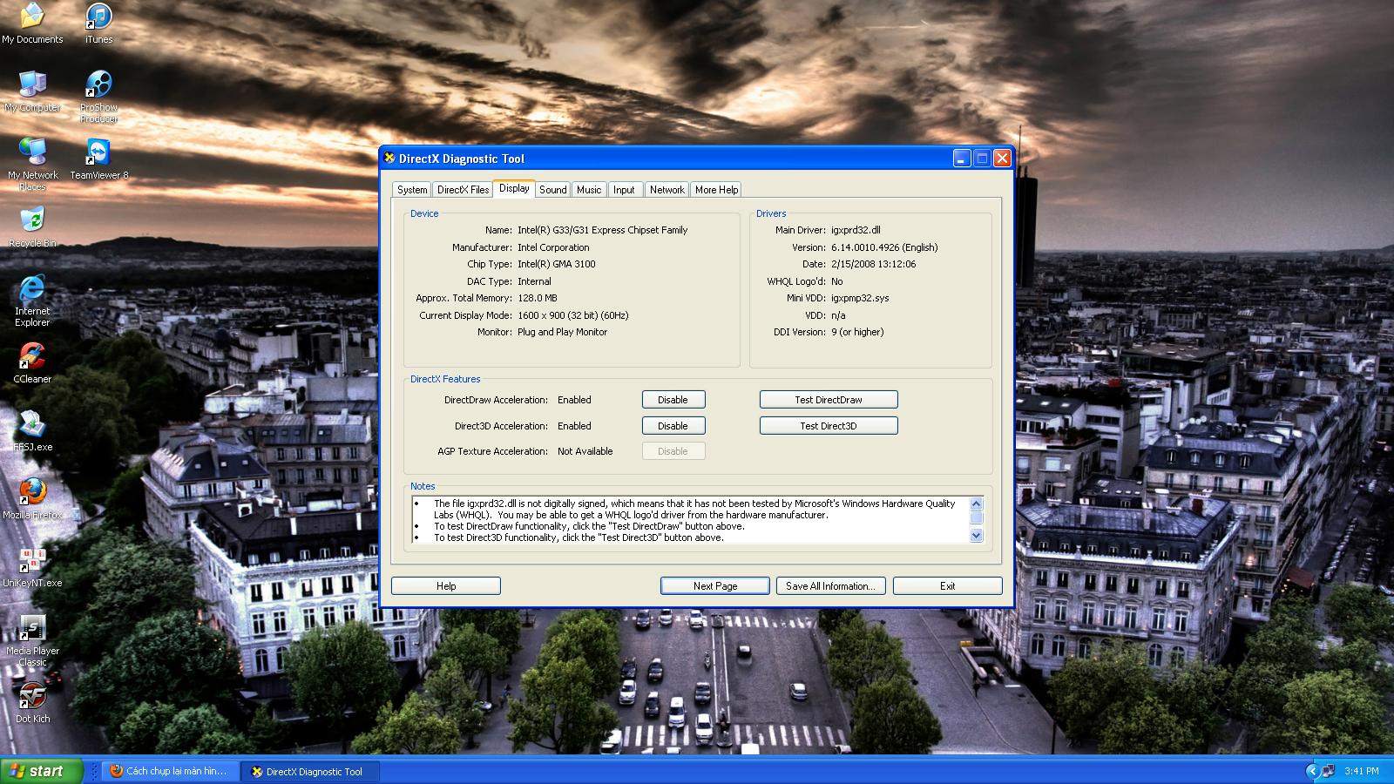
Task: Open the More Help tab
Action: pyautogui.click(x=716, y=190)
